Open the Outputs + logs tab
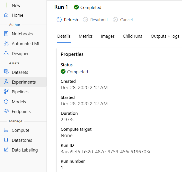 point(165,36)
